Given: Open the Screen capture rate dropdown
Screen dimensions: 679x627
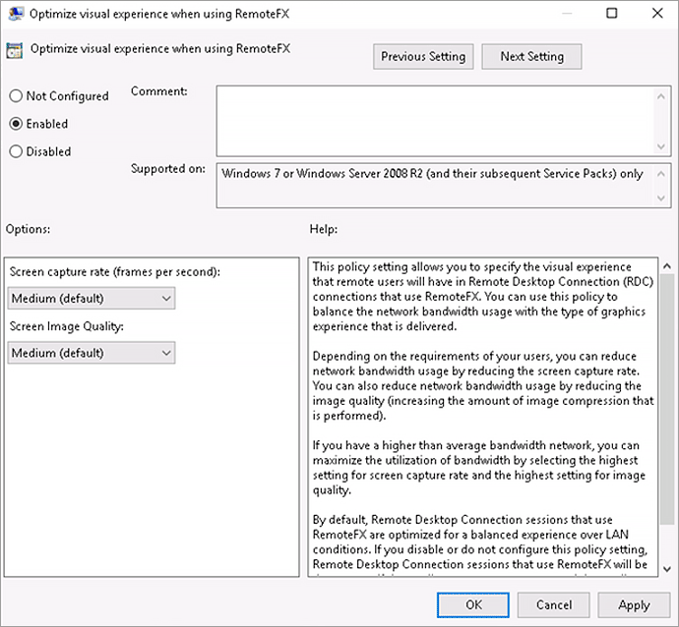Looking at the screenshot, I should (x=92, y=299).
